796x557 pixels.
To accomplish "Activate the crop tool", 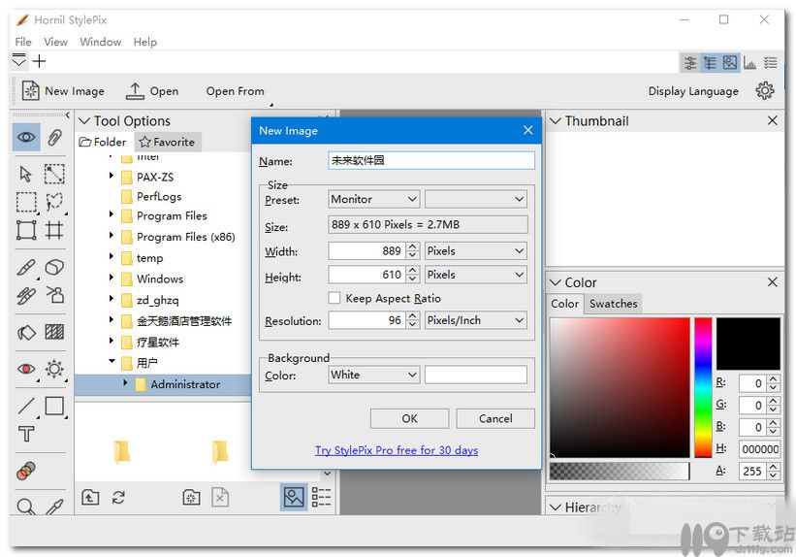I will click(54, 230).
